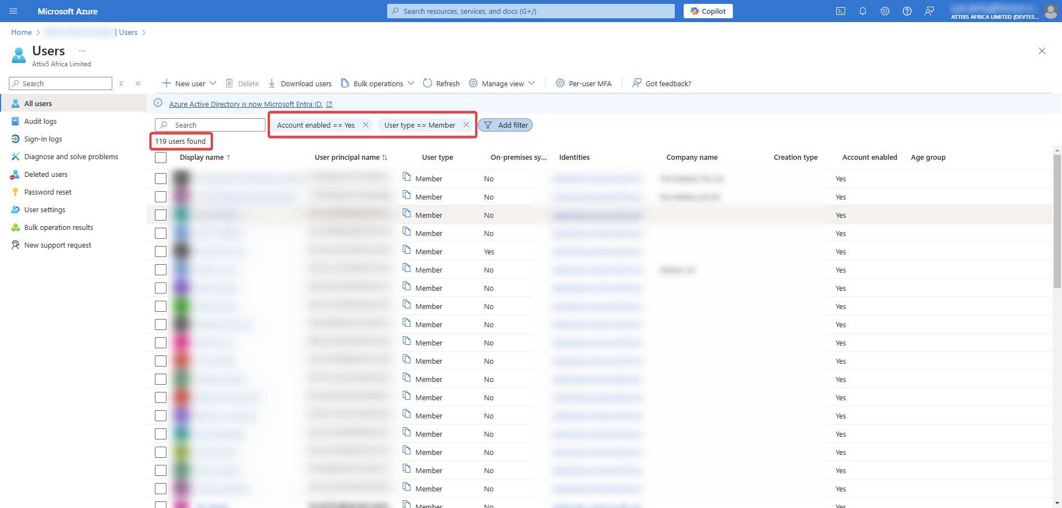1062x508 pixels.
Task: Copy the principal name in On-premises Yes row
Action: pos(407,250)
